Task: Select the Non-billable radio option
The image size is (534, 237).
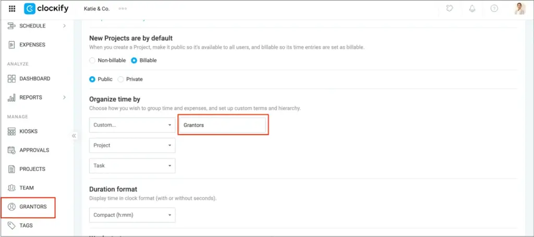Action: (x=92, y=61)
